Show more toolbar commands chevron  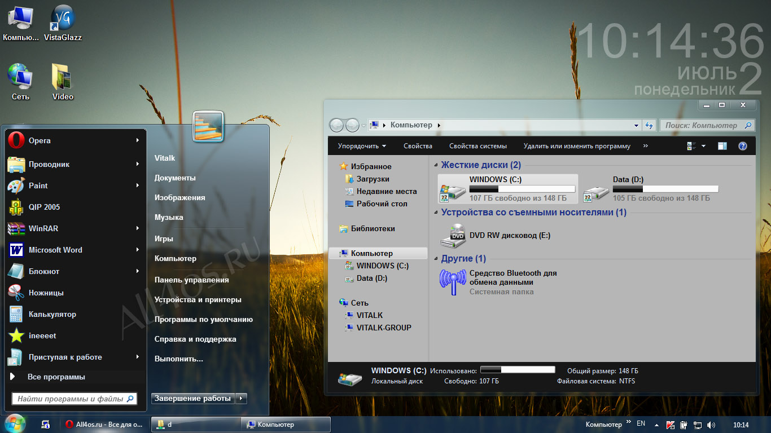tap(646, 146)
